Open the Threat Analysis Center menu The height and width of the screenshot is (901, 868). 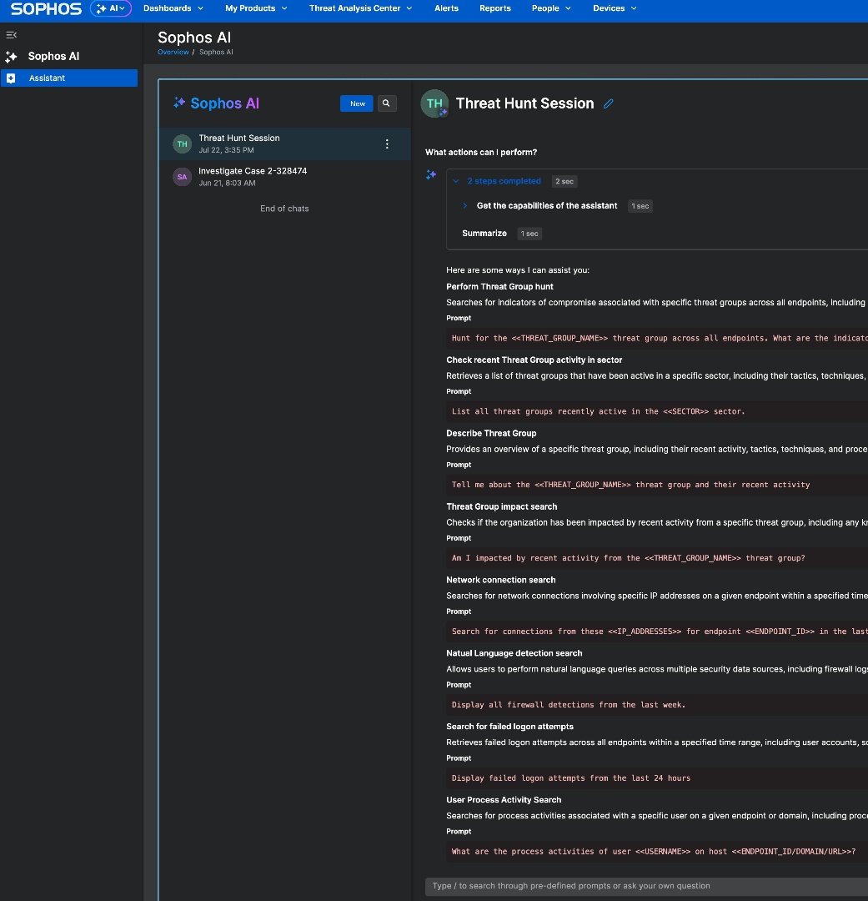(x=359, y=8)
